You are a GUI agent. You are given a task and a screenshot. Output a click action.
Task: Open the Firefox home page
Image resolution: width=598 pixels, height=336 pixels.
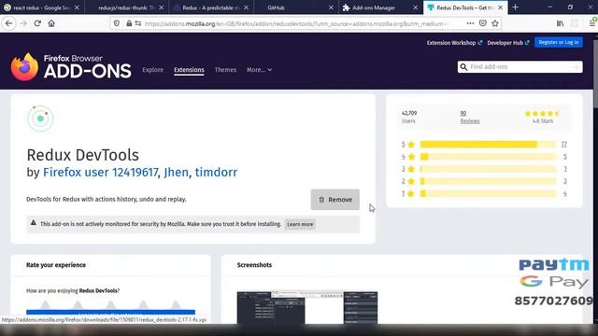(51, 23)
